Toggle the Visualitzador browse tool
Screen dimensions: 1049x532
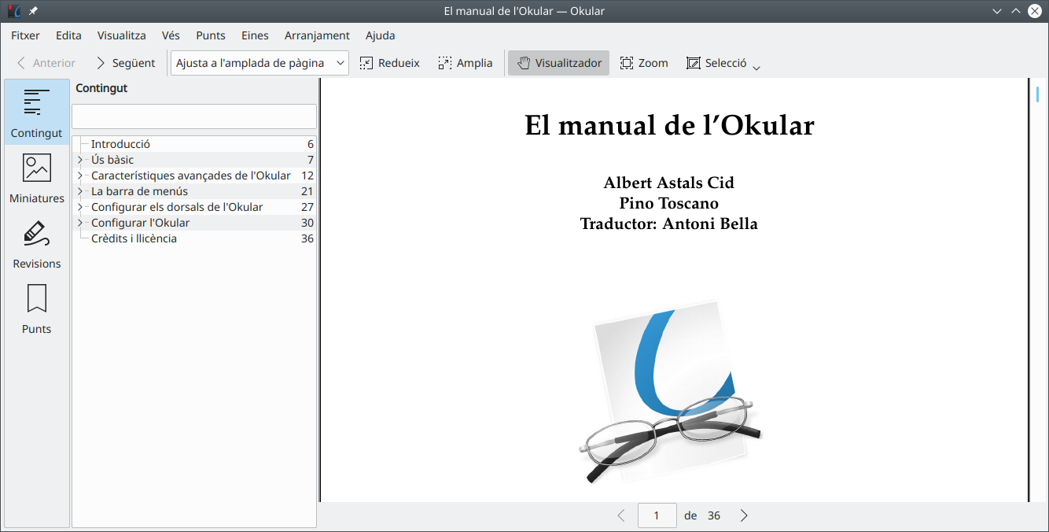[x=558, y=63]
